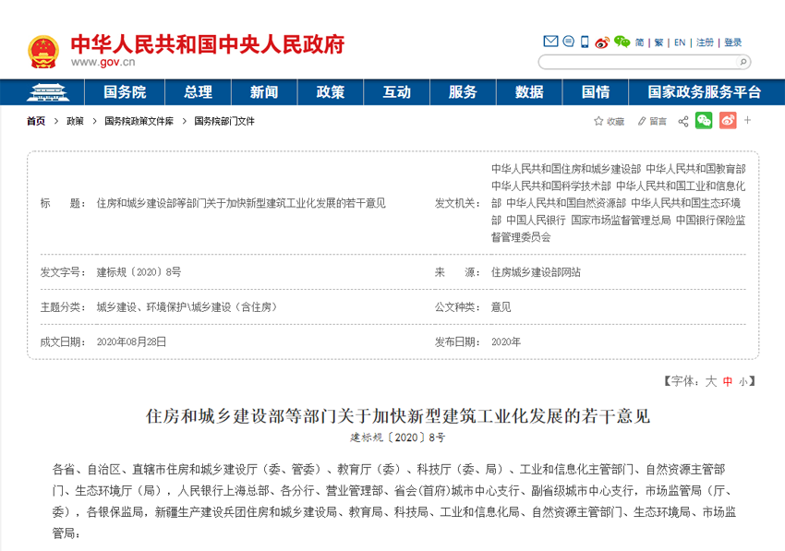This screenshot has height=551, width=785.
Task: Open the email envelope icon
Action: [550, 41]
